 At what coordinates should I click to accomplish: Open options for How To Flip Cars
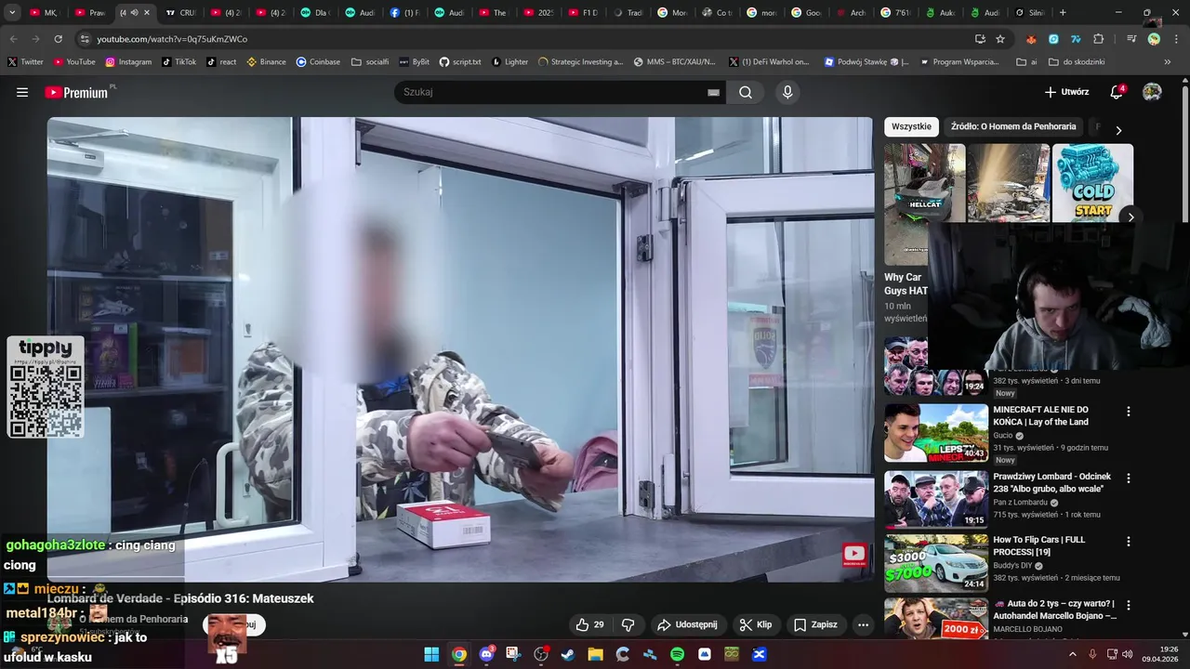pyautogui.click(x=1129, y=541)
